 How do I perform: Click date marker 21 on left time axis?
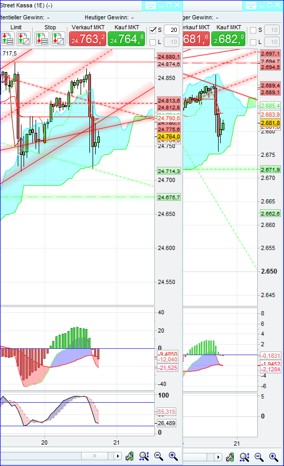pyautogui.click(x=117, y=442)
